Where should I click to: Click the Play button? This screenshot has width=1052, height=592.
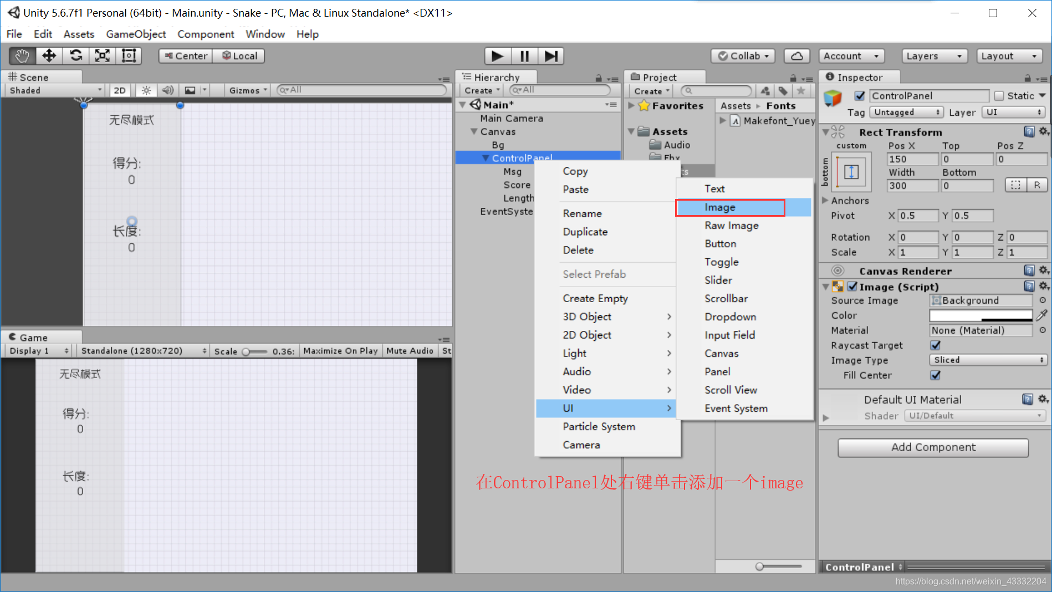(498, 56)
